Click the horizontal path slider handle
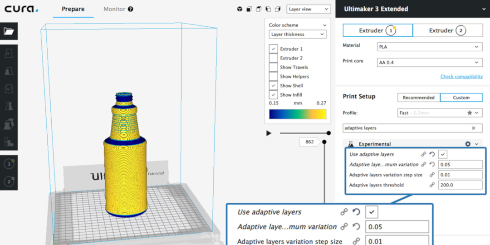The image size is (490, 245). coord(328,133)
